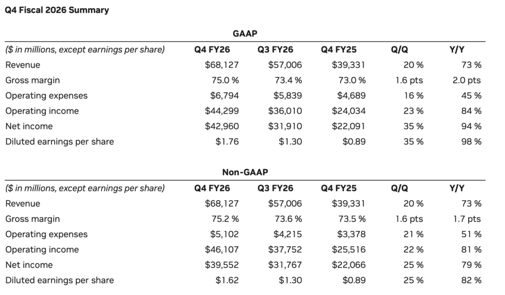
Task: Select the 2.0 pts gross margin change
Action: coord(466,80)
